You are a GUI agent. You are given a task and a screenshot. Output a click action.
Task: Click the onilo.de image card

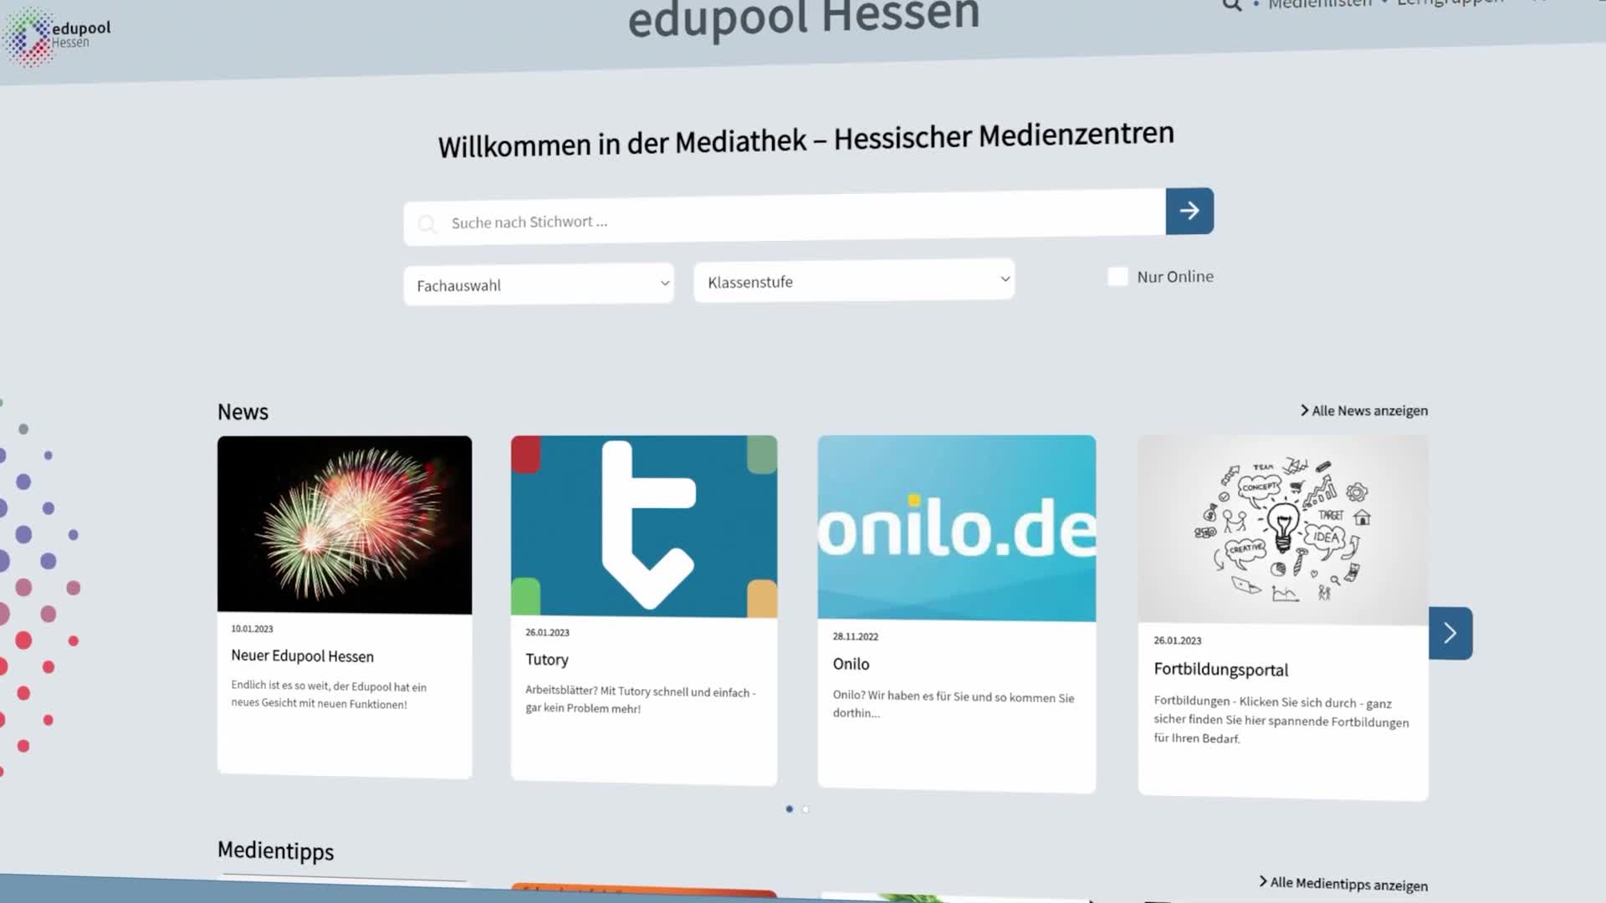(956, 528)
